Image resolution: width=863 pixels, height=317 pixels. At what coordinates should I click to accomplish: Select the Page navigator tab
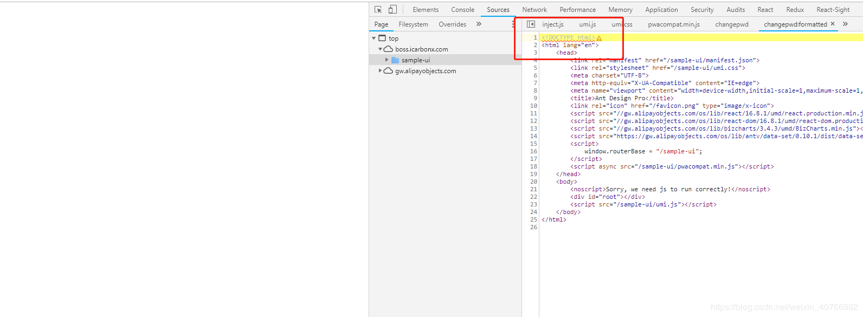click(381, 24)
